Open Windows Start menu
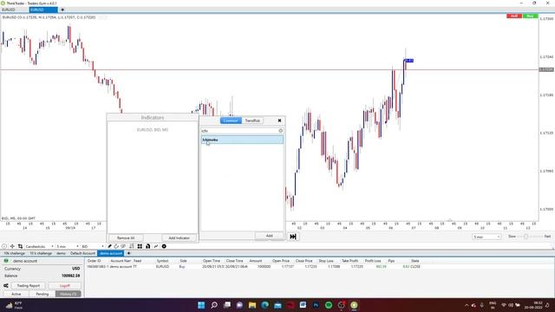 (201, 305)
